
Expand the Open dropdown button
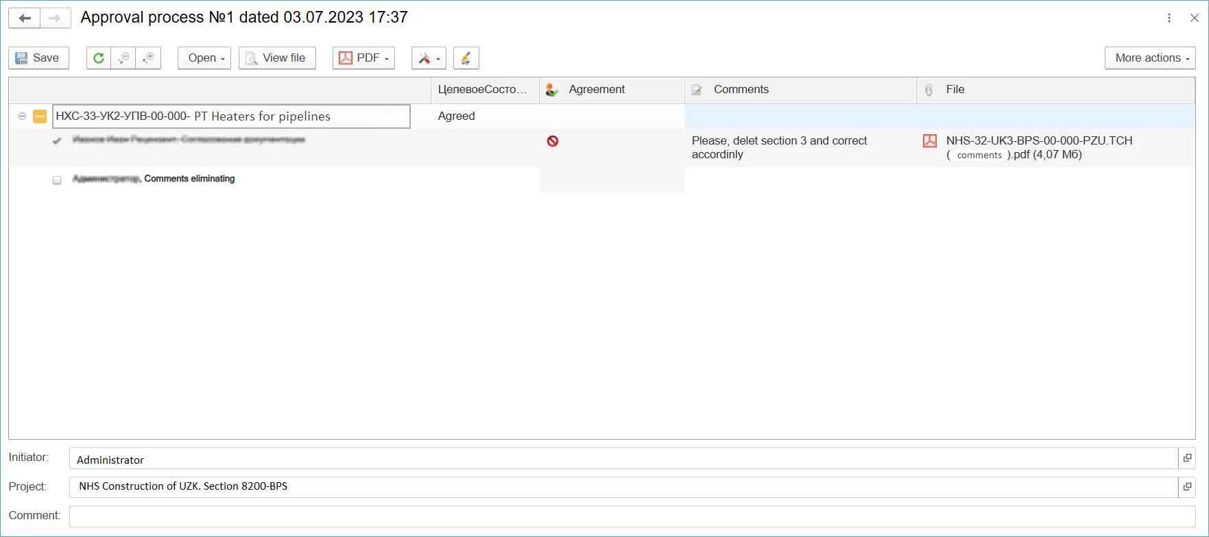(204, 58)
